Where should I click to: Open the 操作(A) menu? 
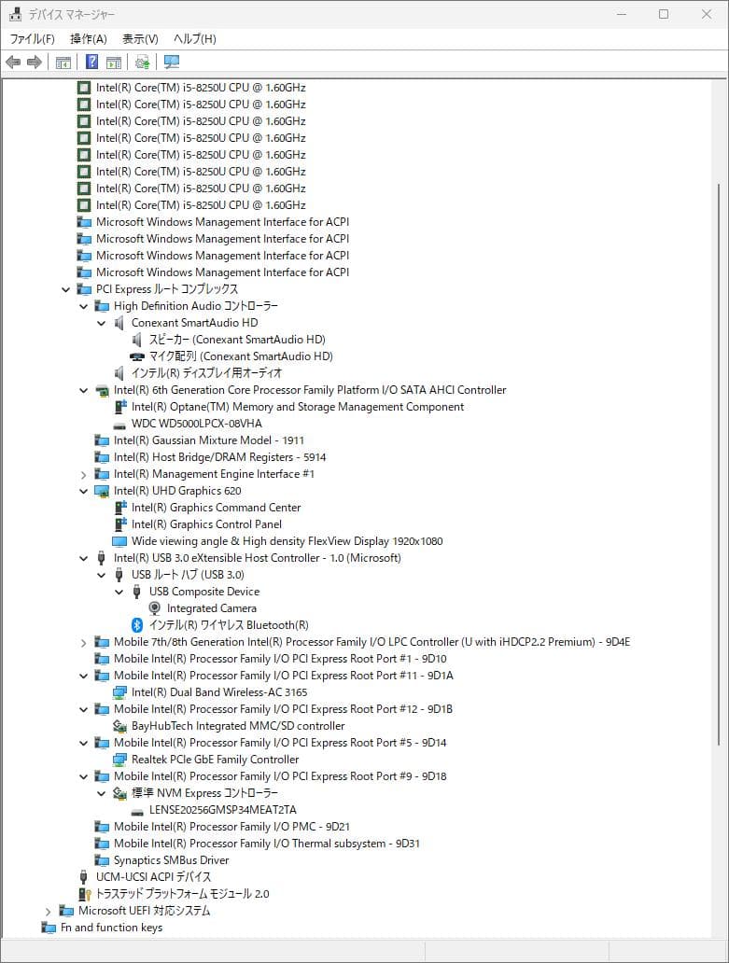tap(89, 38)
